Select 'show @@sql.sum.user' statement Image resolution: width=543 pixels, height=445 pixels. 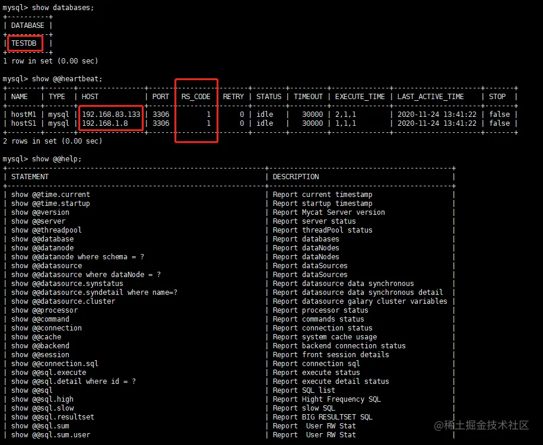click(50, 435)
